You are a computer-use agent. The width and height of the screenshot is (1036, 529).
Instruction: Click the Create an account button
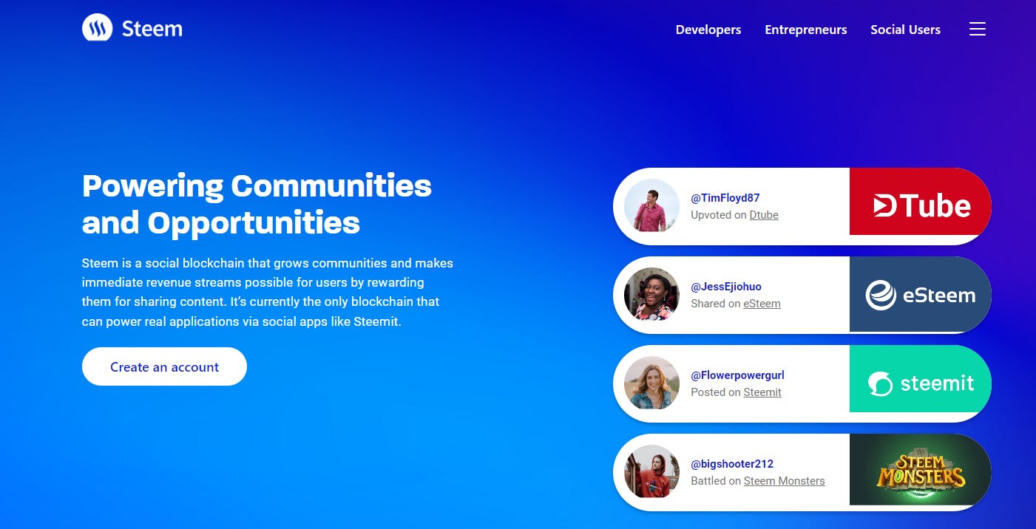pyautogui.click(x=164, y=366)
